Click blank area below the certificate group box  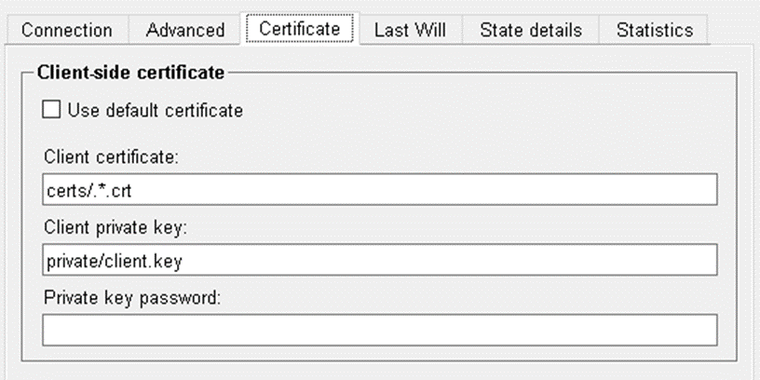tap(373, 371)
